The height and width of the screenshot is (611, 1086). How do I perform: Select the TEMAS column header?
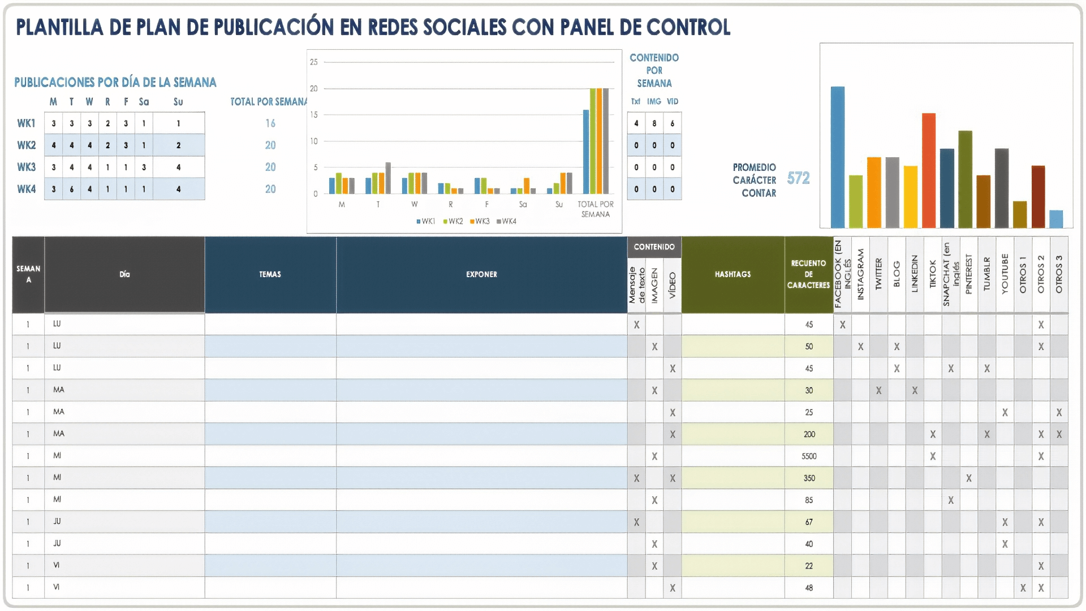[x=270, y=274]
